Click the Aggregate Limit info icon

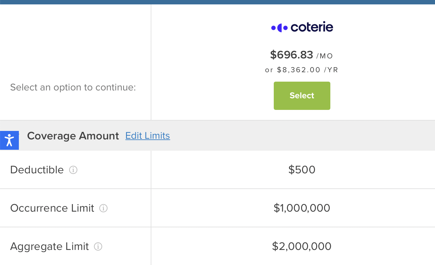(98, 246)
